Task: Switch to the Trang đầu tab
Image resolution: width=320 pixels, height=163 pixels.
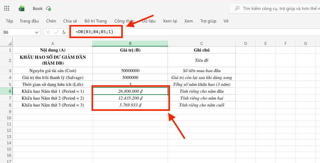Action: (29, 21)
